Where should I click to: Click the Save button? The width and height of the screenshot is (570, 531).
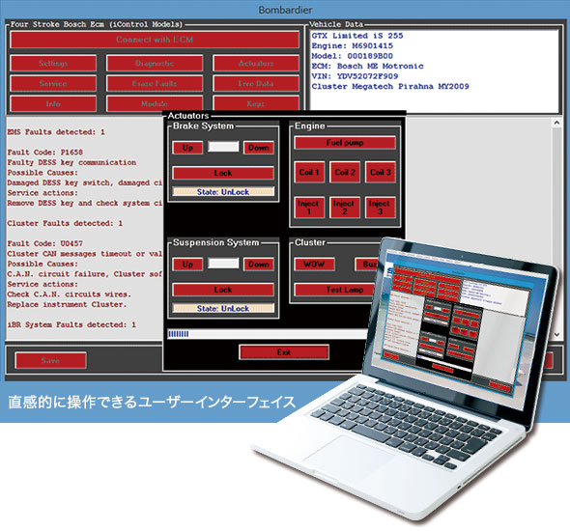(50, 360)
